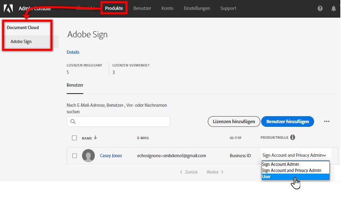
Task: Click the Lizenzen hinzufügen button
Action: (x=234, y=121)
